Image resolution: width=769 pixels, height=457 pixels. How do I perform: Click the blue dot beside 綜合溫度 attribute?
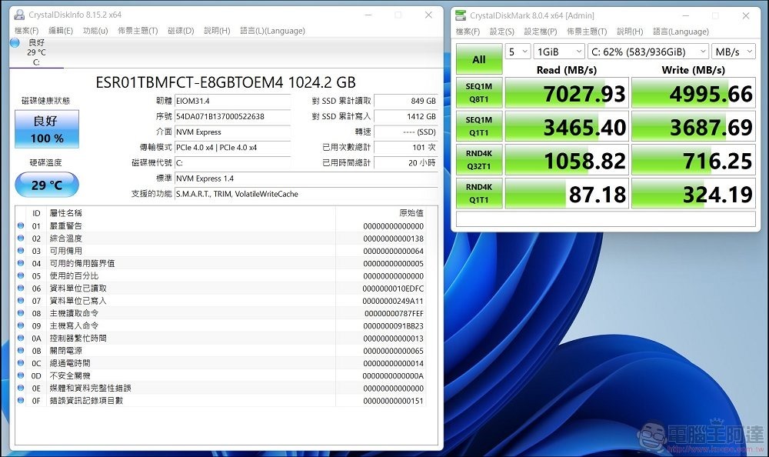tap(19, 239)
